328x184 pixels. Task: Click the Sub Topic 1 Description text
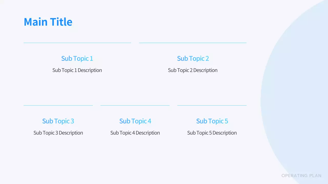click(77, 70)
